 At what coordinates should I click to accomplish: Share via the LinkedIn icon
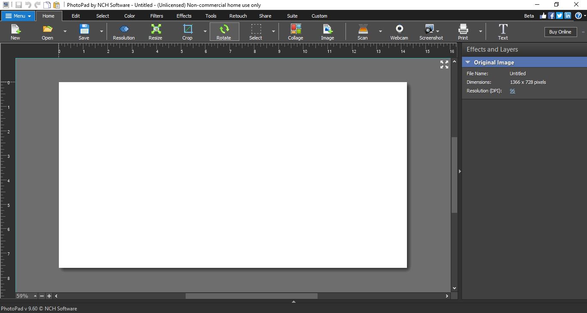tap(568, 16)
